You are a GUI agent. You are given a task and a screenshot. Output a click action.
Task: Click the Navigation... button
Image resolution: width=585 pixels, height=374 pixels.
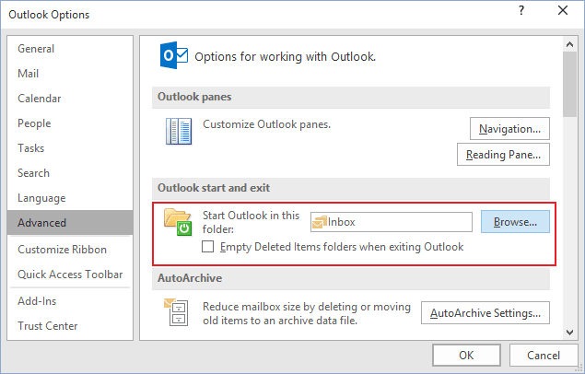coord(509,129)
